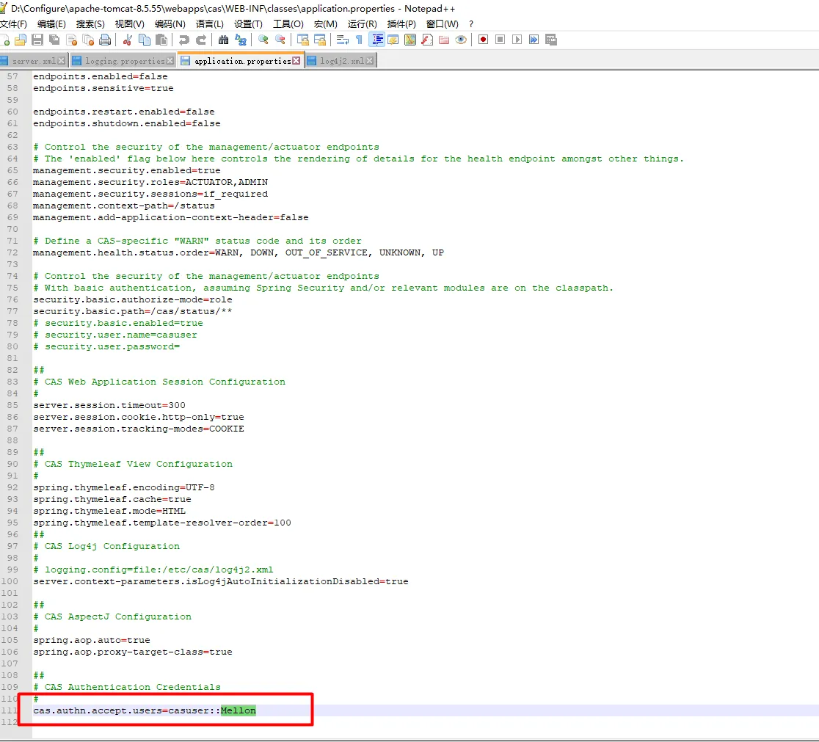Close the logging.properties tab
Image resolution: width=819 pixels, height=742 pixels.
pyautogui.click(x=170, y=61)
